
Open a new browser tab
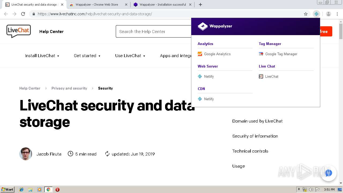[x=200, y=5]
